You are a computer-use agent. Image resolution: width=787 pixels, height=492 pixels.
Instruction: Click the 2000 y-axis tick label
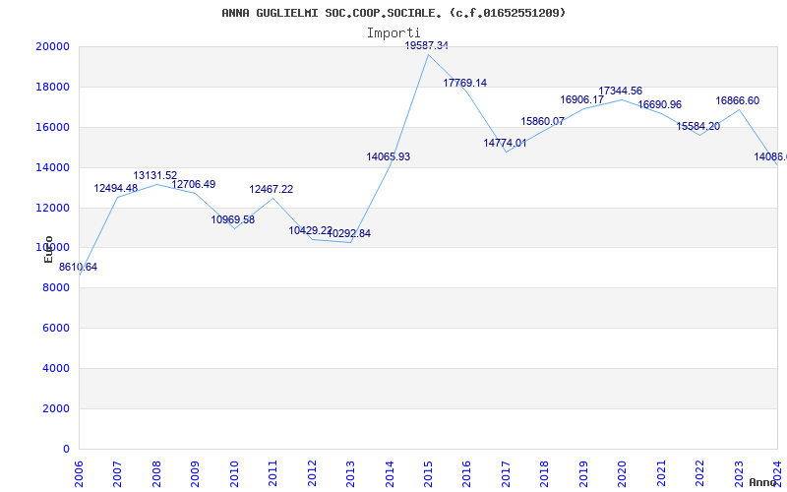[56, 408]
